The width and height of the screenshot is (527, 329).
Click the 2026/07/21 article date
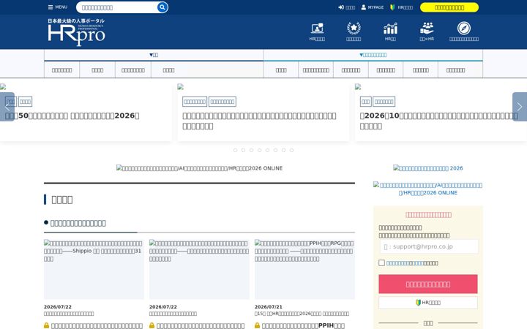tap(269, 307)
